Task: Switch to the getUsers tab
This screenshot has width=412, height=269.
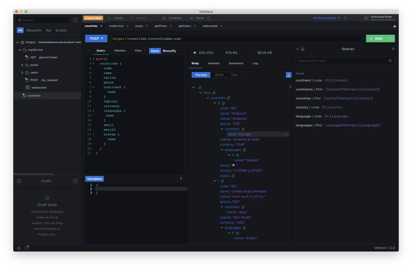Action: click(x=185, y=26)
